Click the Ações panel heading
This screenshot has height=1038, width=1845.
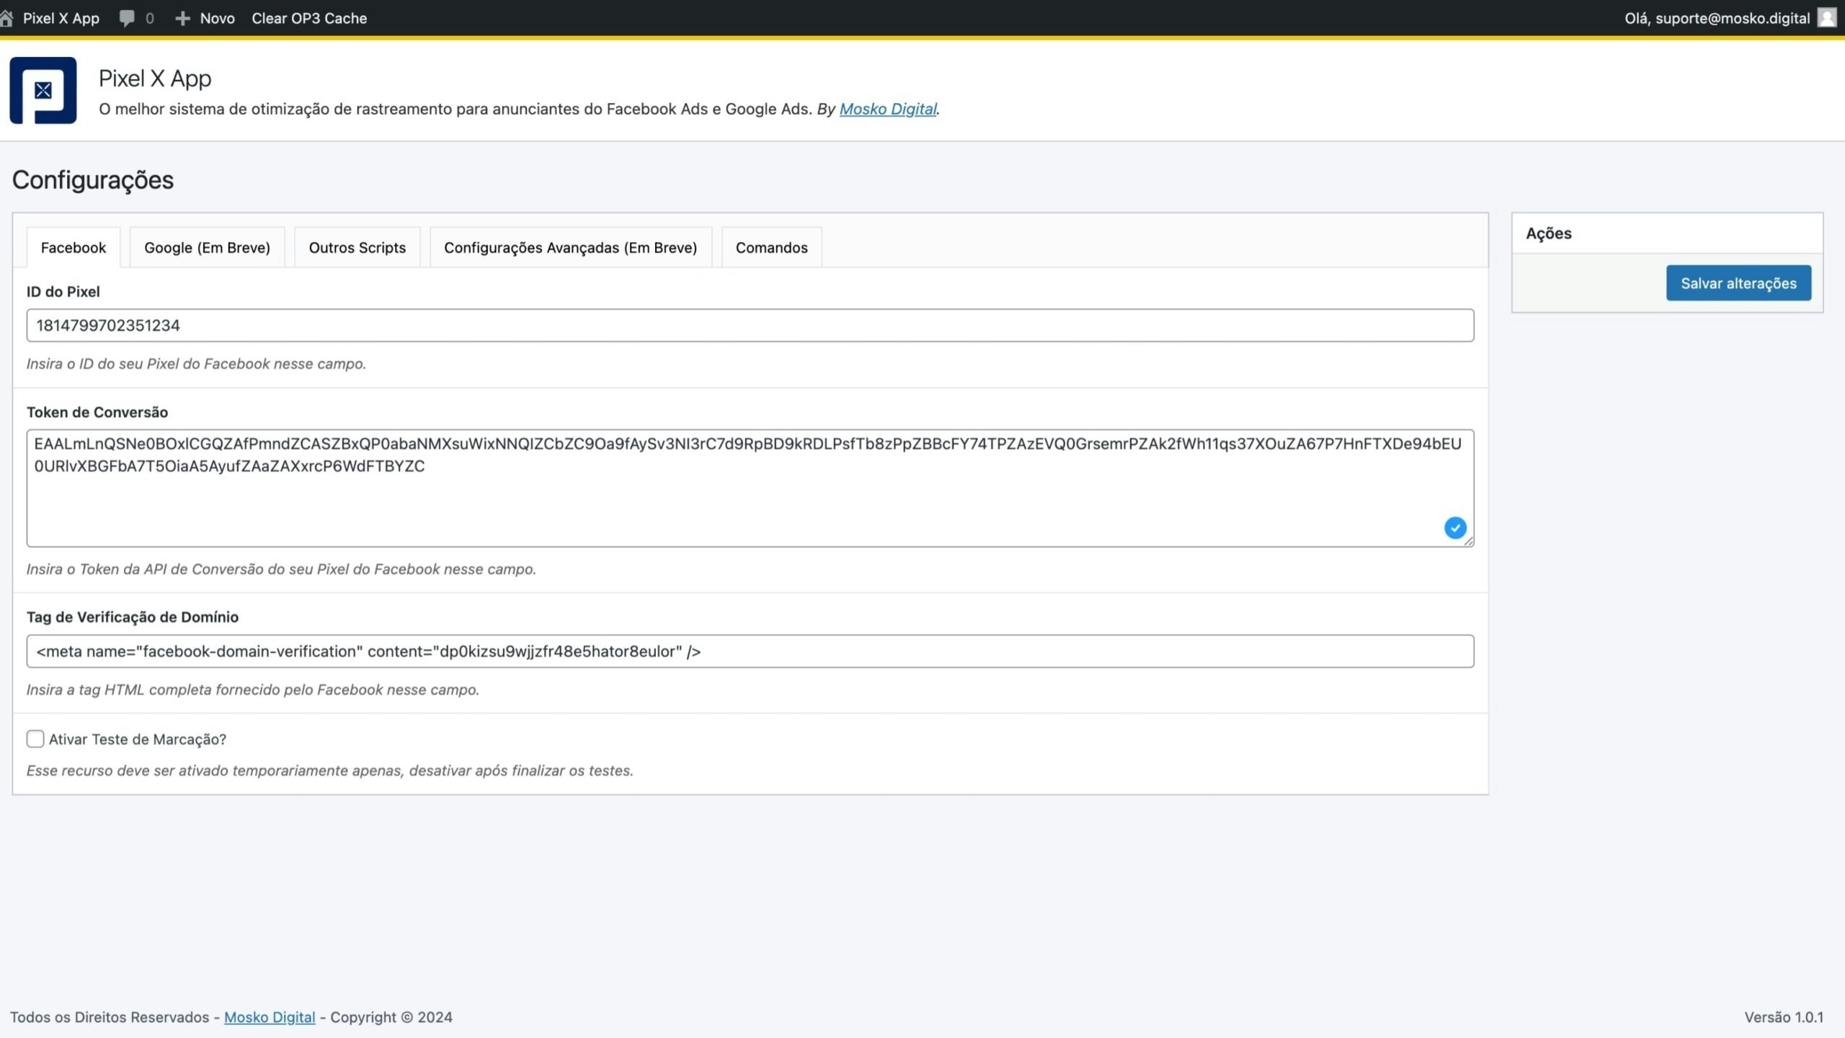pos(1549,233)
